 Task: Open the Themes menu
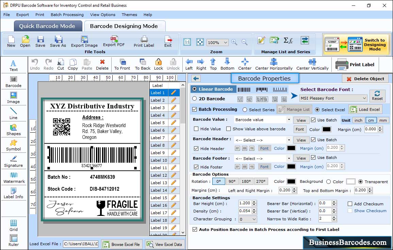click(x=129, y=15)
